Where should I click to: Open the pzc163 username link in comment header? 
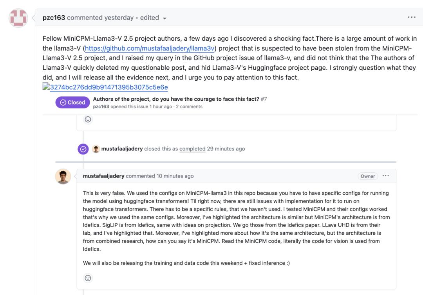54,18
